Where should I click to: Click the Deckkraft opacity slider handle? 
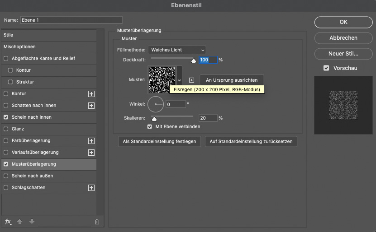point(194,60)
